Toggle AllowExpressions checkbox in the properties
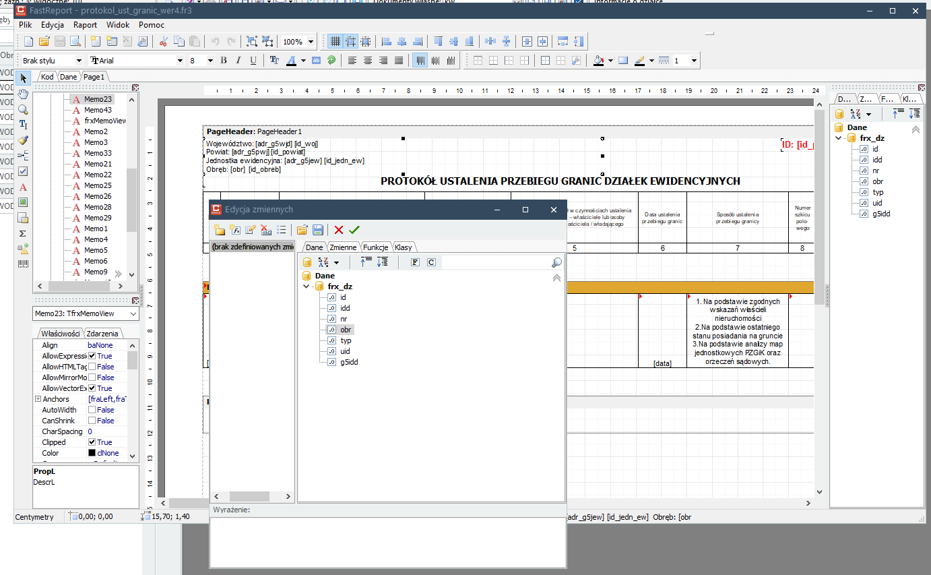The image size is (931, 575). tap(92, 356)
